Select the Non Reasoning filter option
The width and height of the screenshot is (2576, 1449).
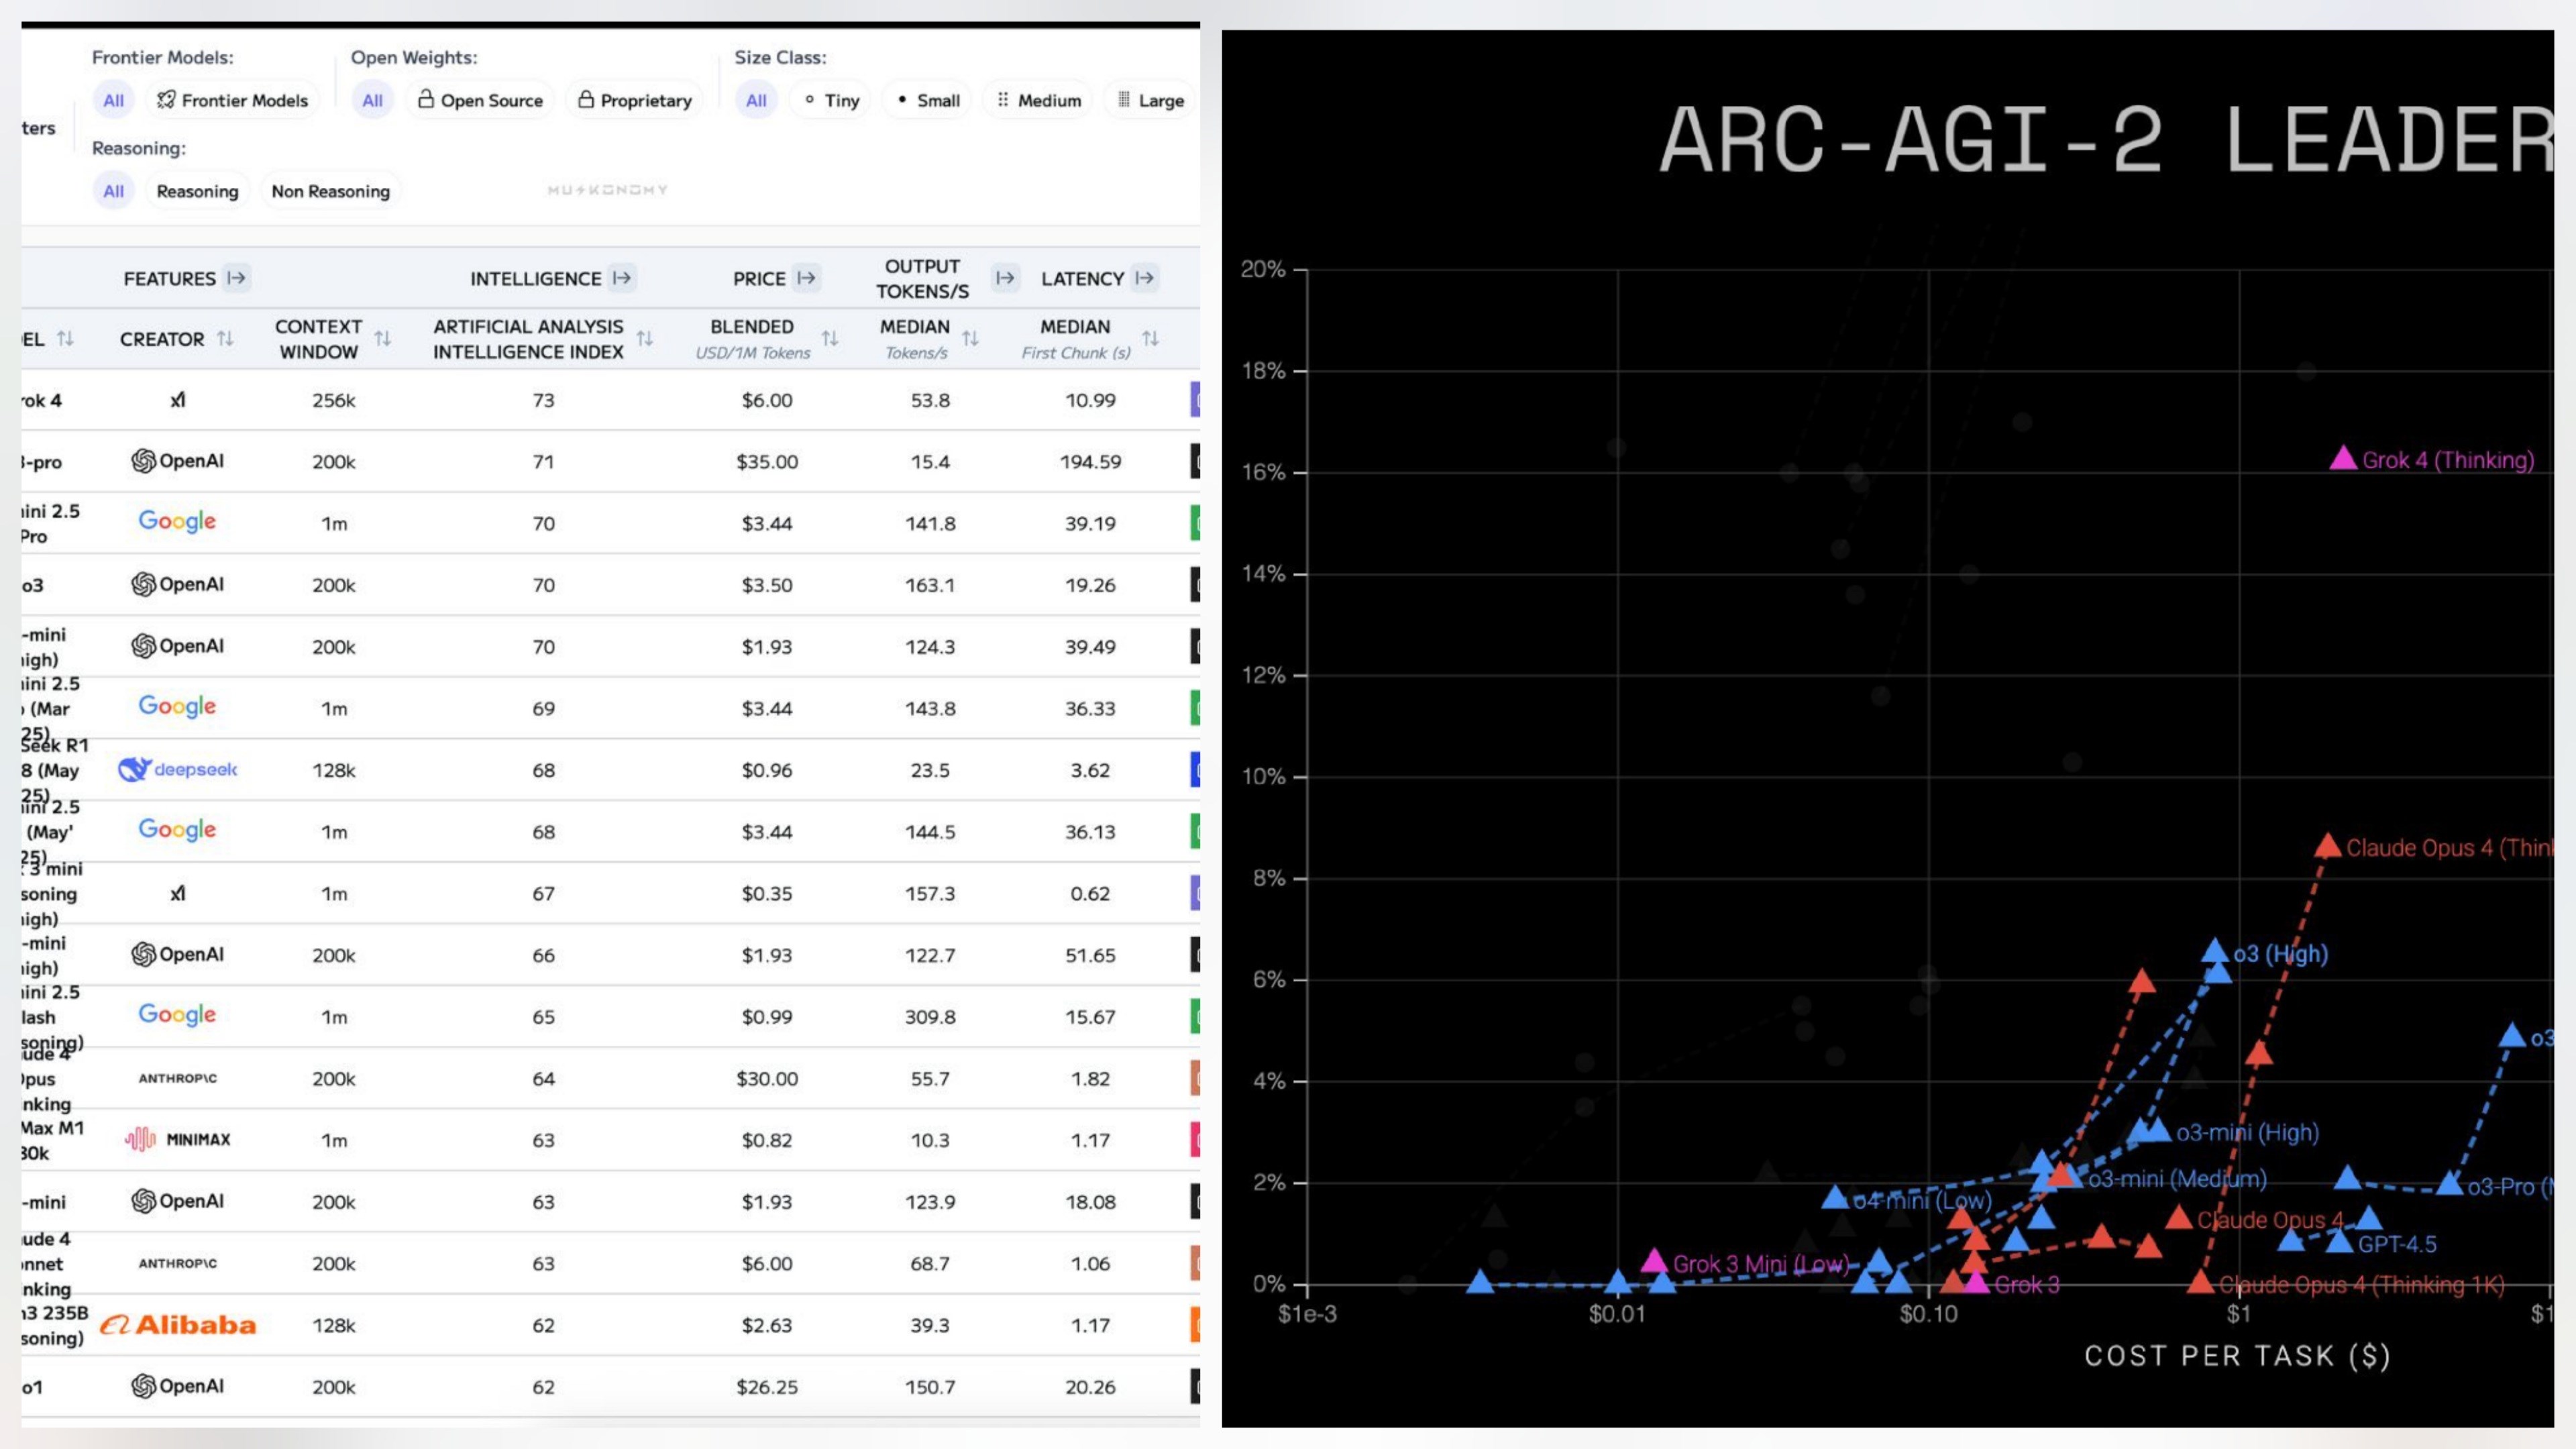coord(330,191)
